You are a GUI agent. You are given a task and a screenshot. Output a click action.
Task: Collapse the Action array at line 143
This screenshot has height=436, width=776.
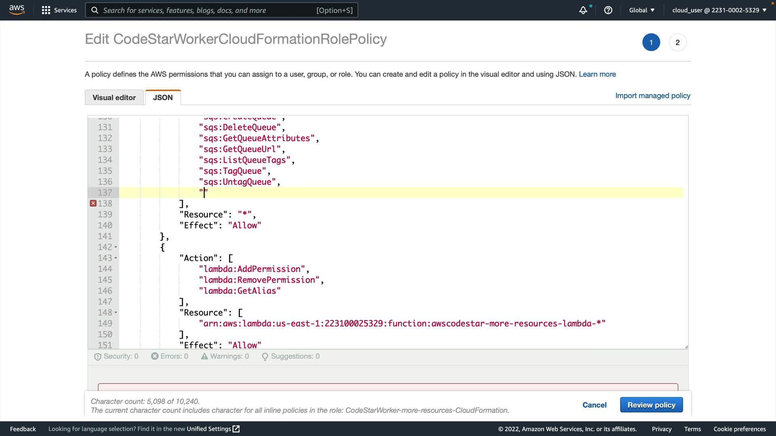(116, 258)
